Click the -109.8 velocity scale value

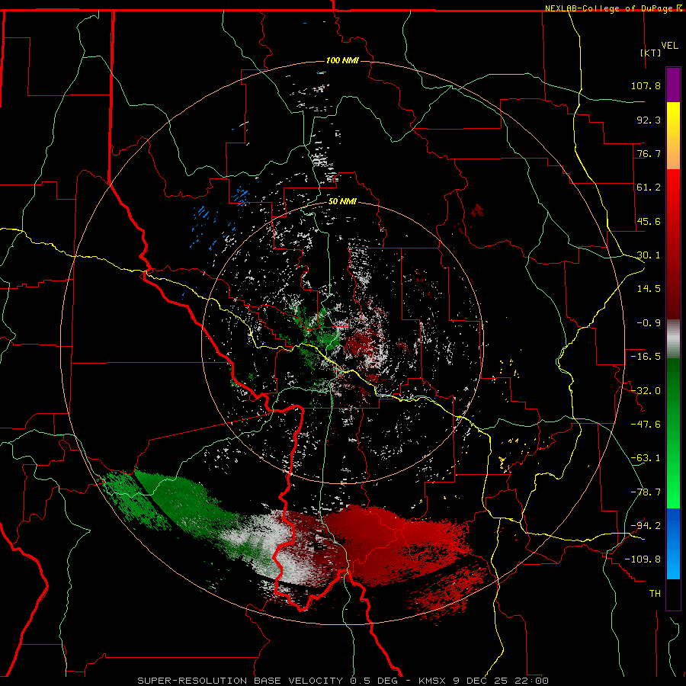643,559
